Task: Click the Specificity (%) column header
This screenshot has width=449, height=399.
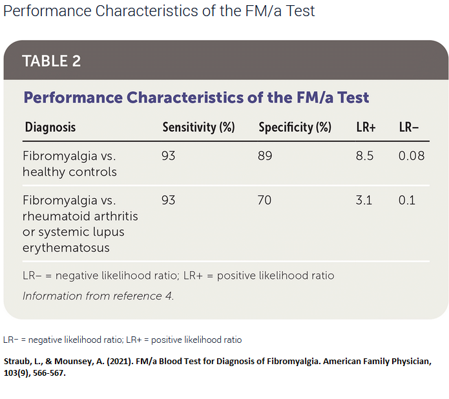Action: (x=295, y=127)
